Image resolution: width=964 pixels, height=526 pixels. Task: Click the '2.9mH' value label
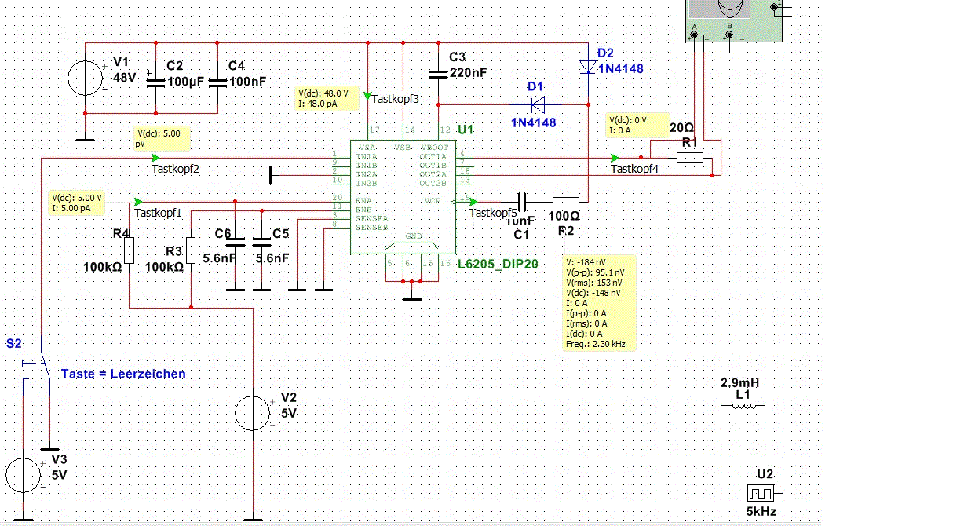(x=739, y=383)
